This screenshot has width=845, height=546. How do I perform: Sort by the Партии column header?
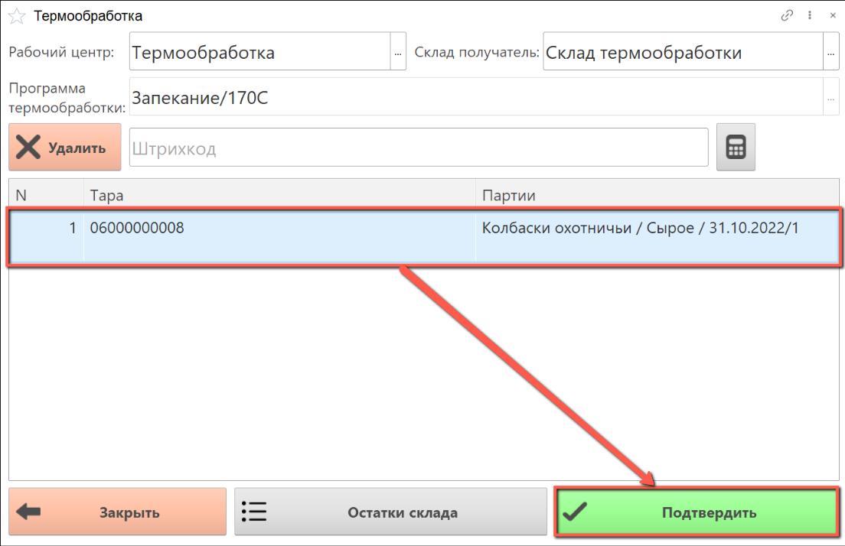[x=657, y=195]
